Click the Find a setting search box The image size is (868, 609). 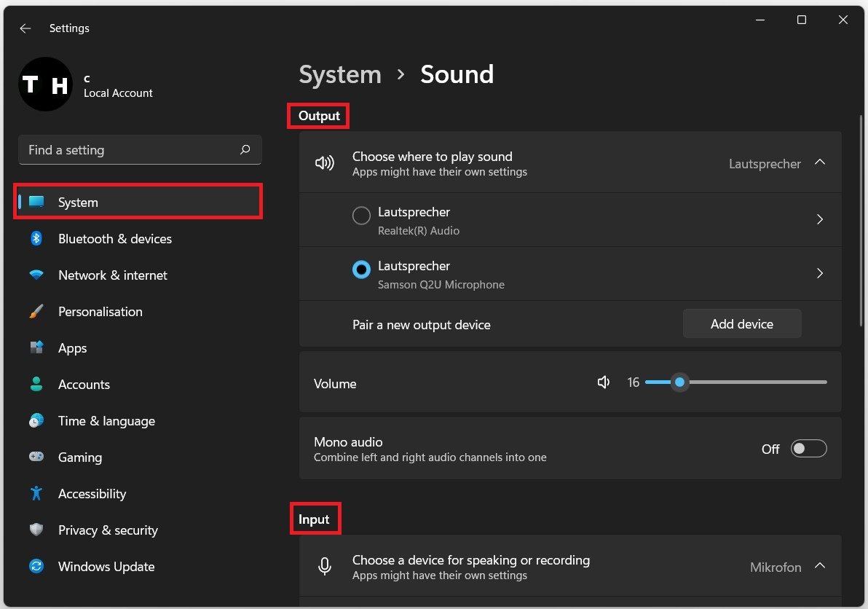point(131,150)
